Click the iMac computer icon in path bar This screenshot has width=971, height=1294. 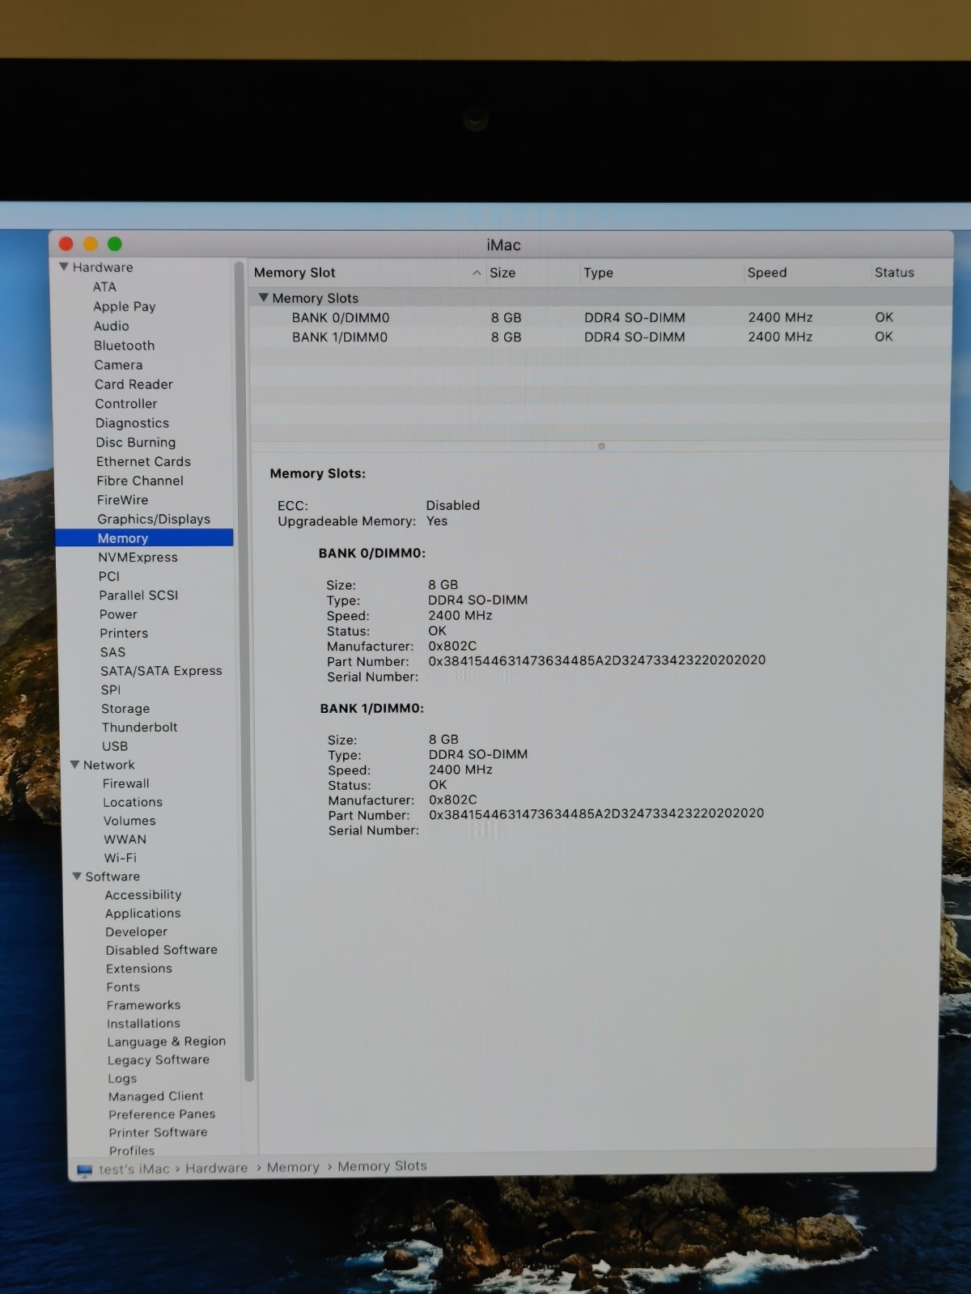[85, 1170]
